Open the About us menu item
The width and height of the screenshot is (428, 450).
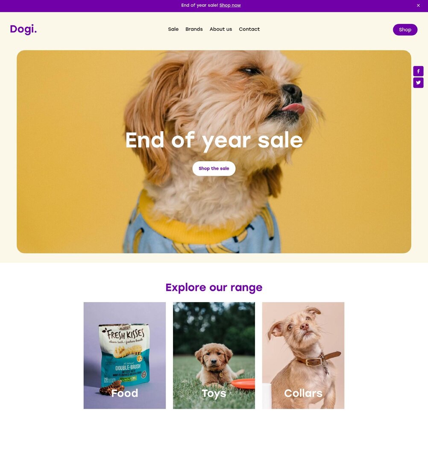pos(220,29)
